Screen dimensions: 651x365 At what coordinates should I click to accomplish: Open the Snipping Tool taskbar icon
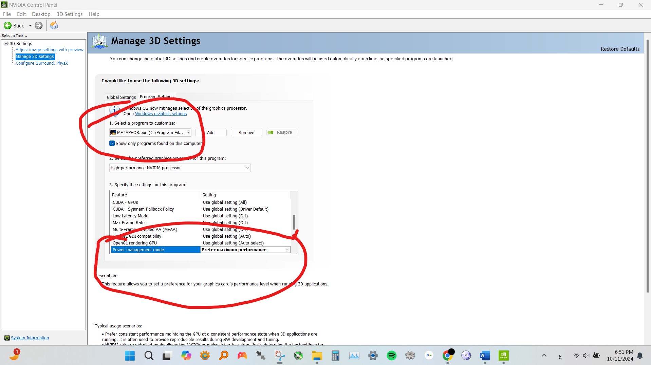[x=279, y=356]
